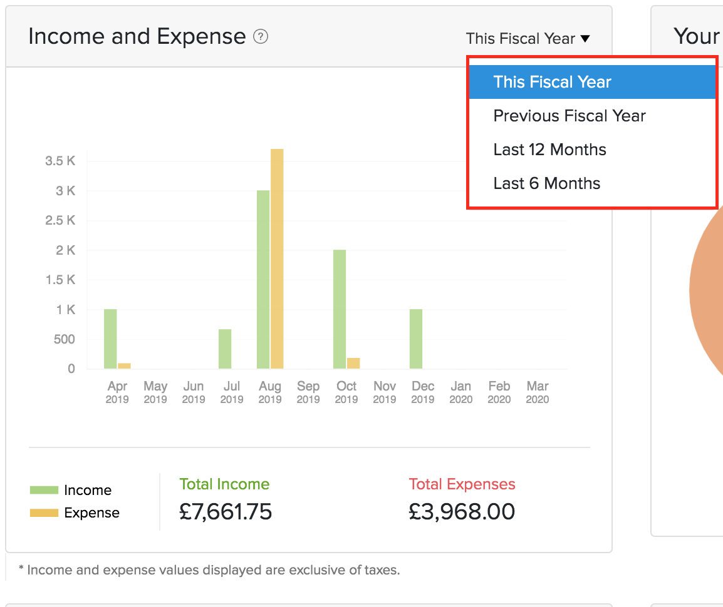723x607 pixels.
Task: Click the Total Income amount £7,661.75
Action: pyautogui.click(x=226, y=512)
